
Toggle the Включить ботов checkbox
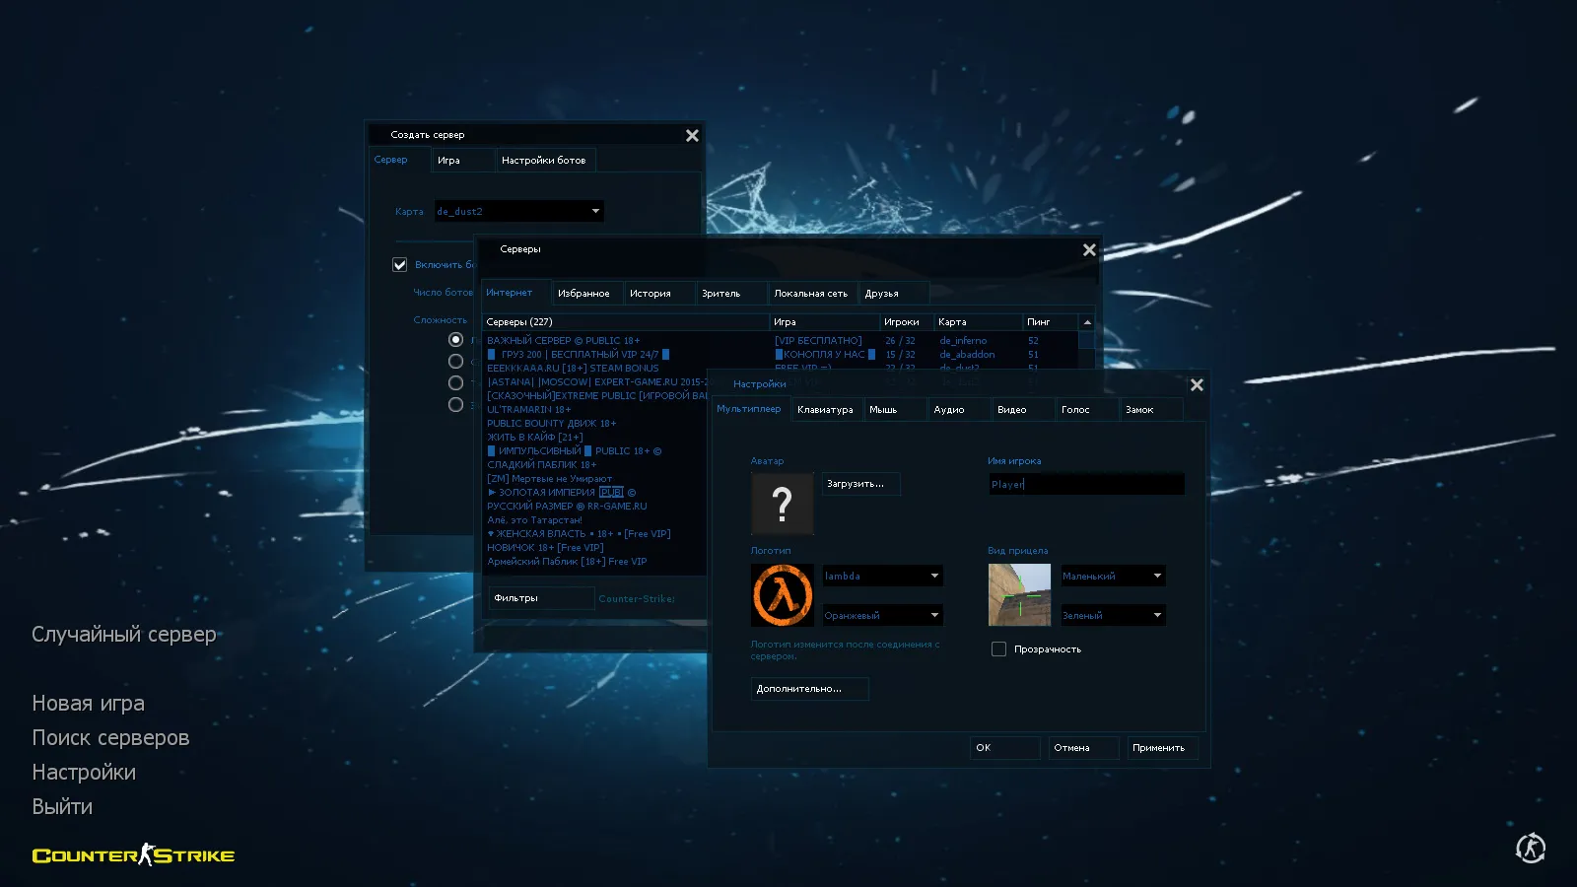399,264
